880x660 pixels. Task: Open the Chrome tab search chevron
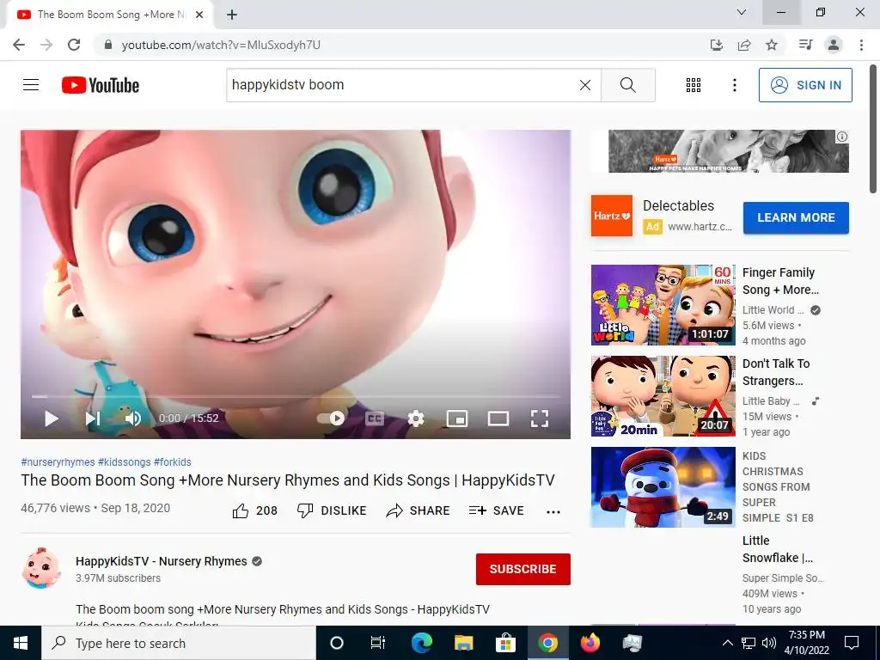pyautogui.click(x=742, y=12)
